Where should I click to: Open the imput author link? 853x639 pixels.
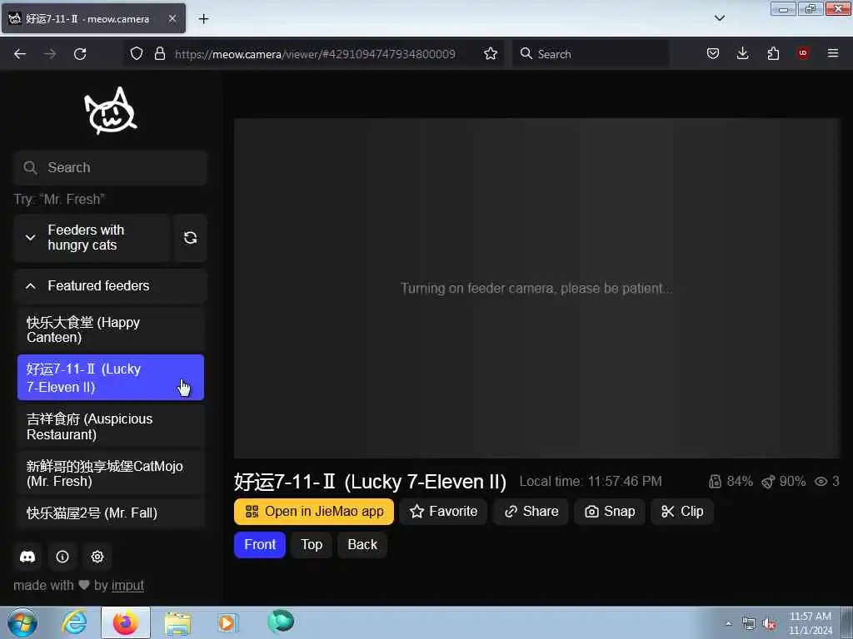click(x=127, y=585)
